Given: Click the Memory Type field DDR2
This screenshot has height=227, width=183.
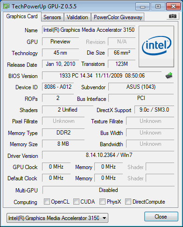Looking at the screenshot, I should click(63, 133).
